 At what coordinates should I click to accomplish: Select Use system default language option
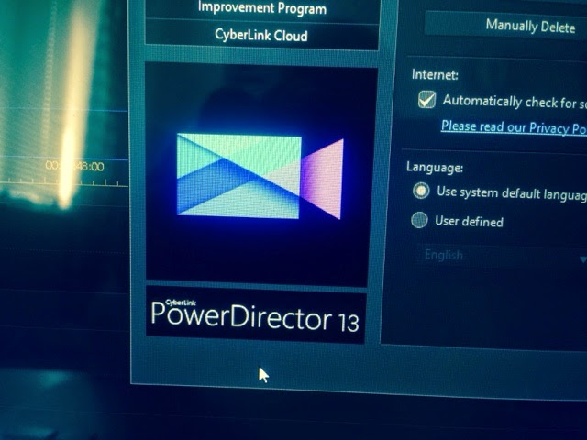tap(421, 191)
